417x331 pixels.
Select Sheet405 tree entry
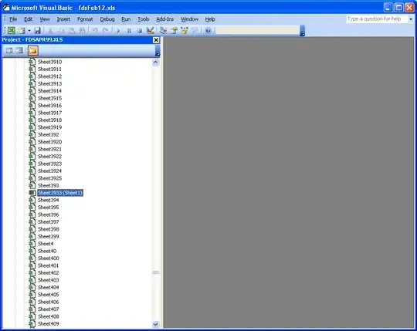(48, 295)
